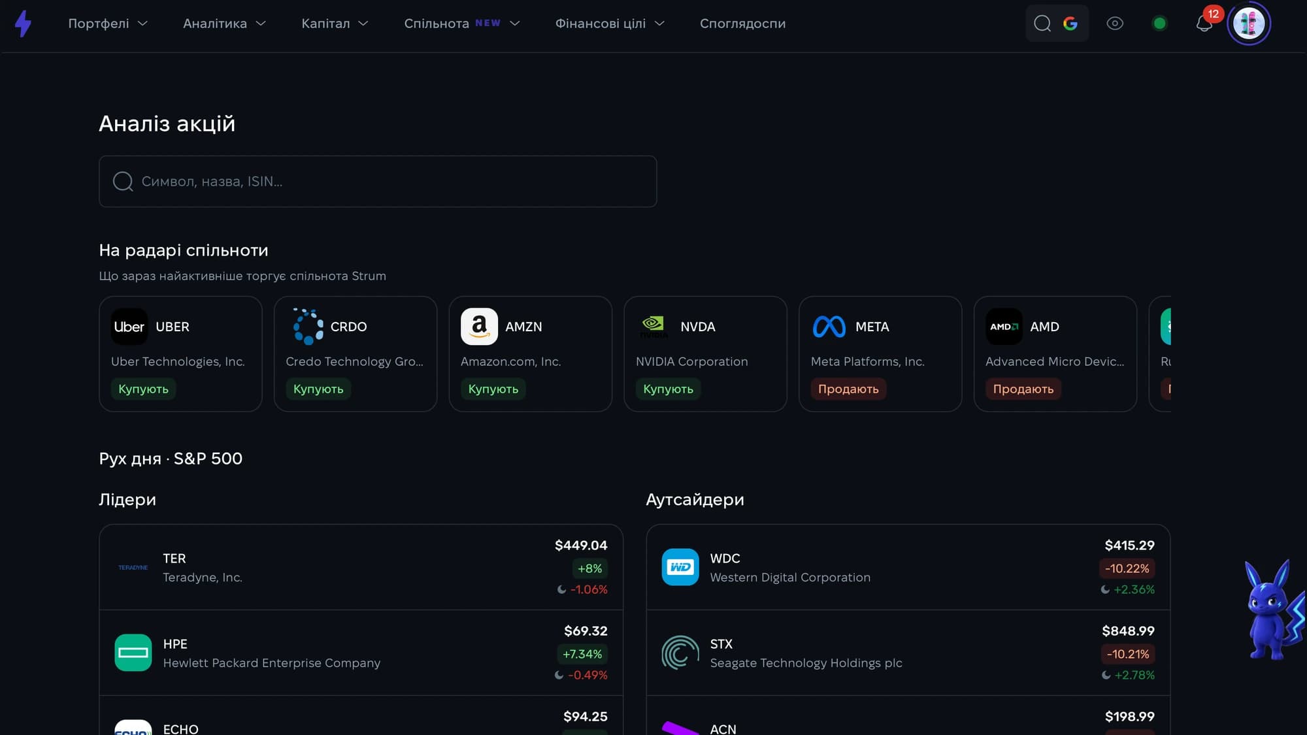This screenshot has height=735, width=1307.
Task: Click the Seagate STX logo icon
Action: (x=680, y=653)
